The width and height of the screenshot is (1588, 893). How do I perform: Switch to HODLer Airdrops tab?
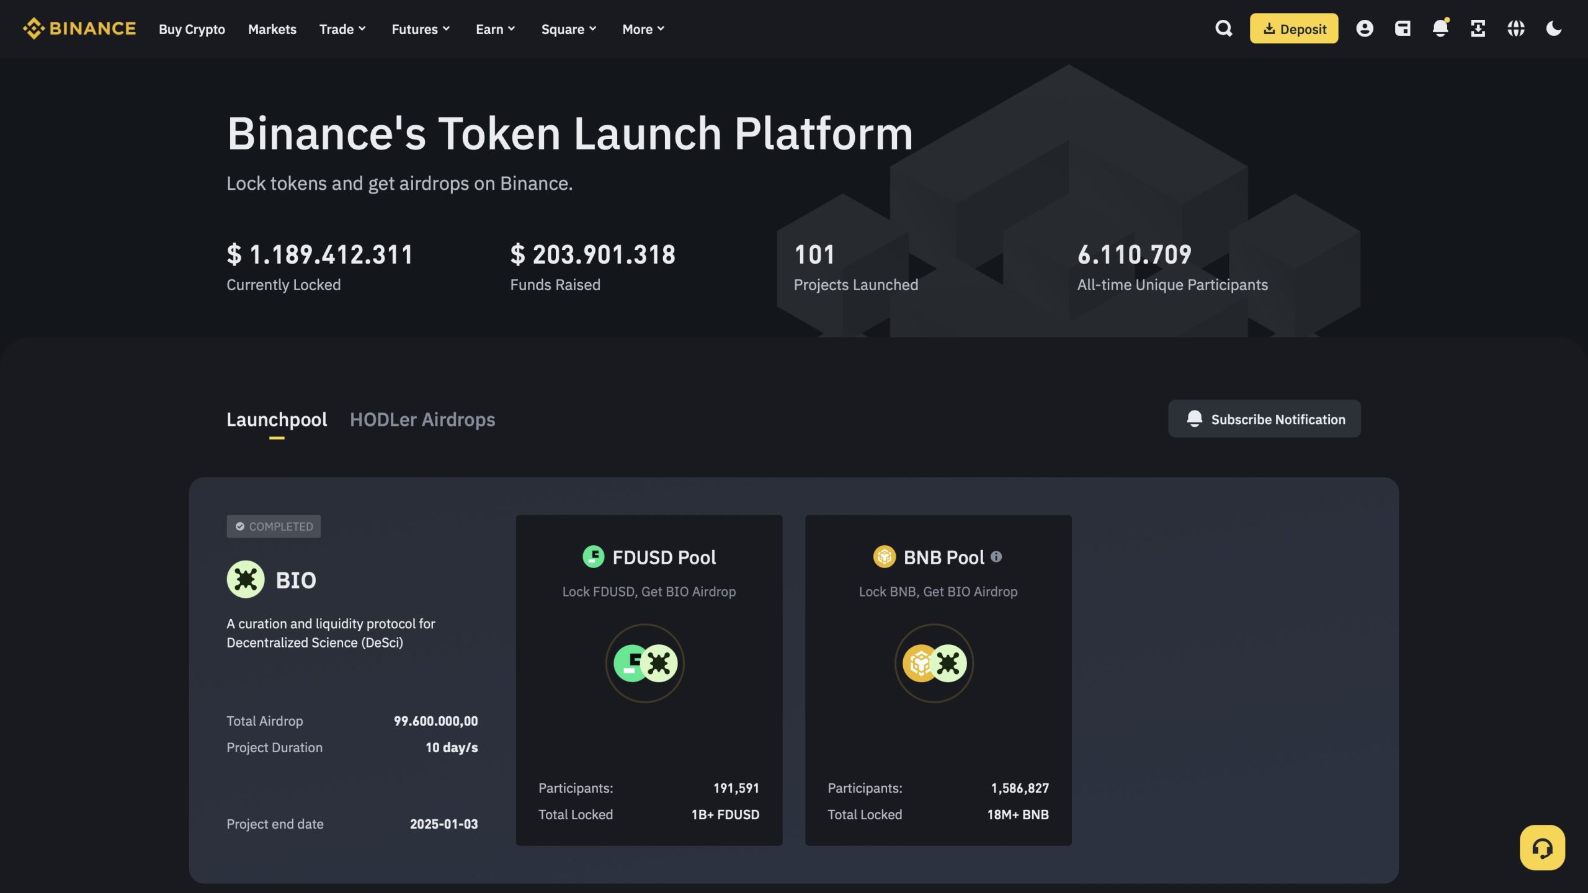pos(422,420)
